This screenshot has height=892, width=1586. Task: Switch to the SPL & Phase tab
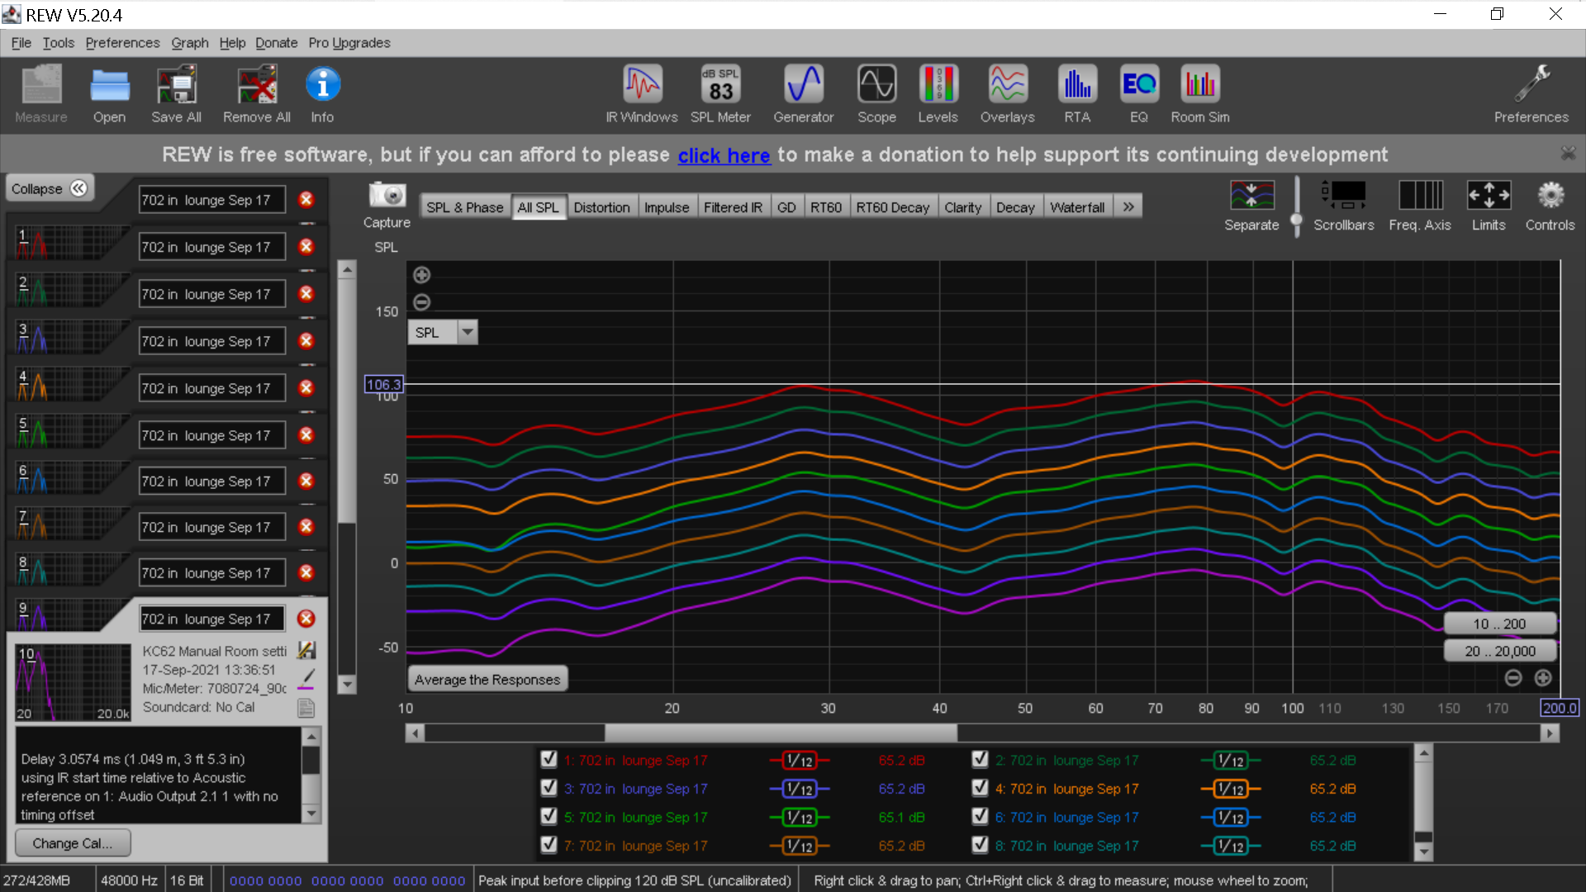click(464, 207)
